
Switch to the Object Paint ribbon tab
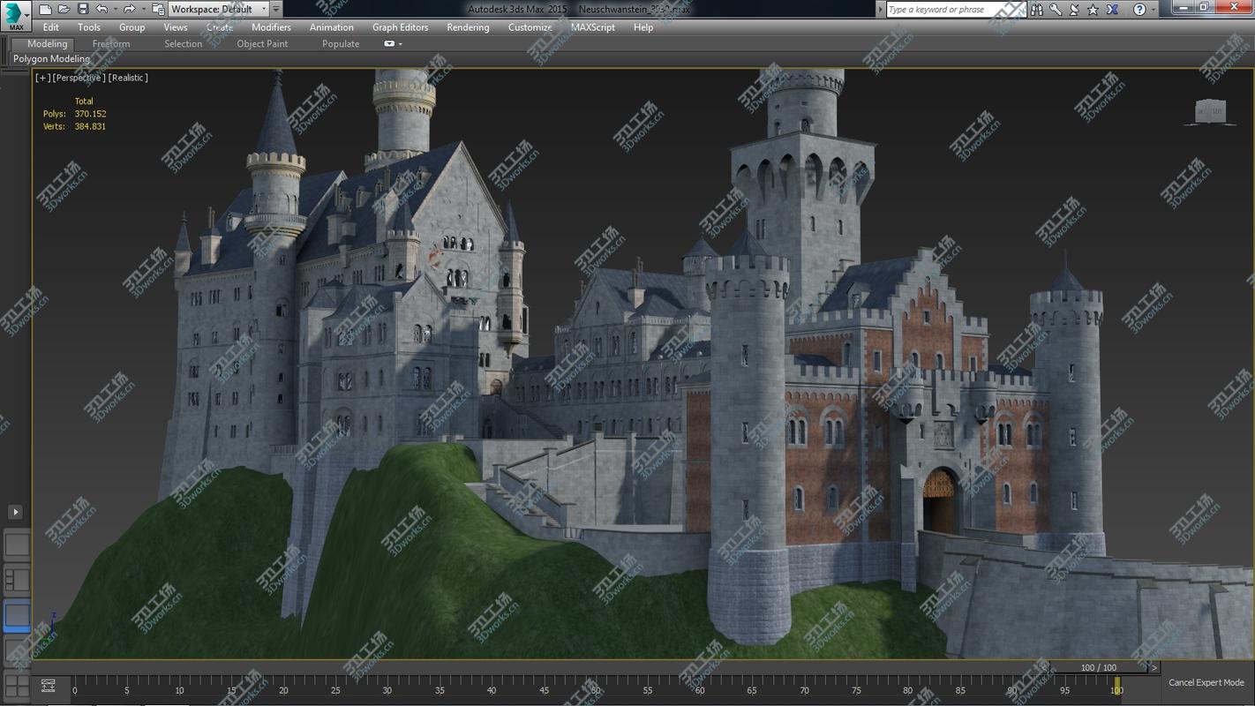click(x=262, y=44)
